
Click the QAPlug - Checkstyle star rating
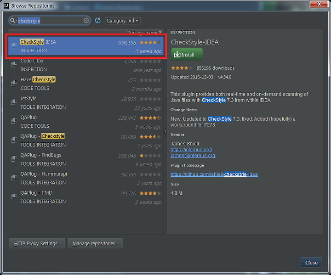click(150, 137)
